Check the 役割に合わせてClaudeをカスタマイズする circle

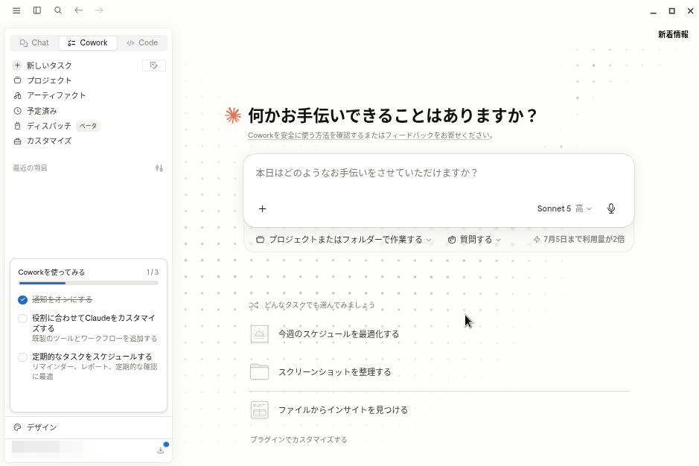(x=23, y=319)
